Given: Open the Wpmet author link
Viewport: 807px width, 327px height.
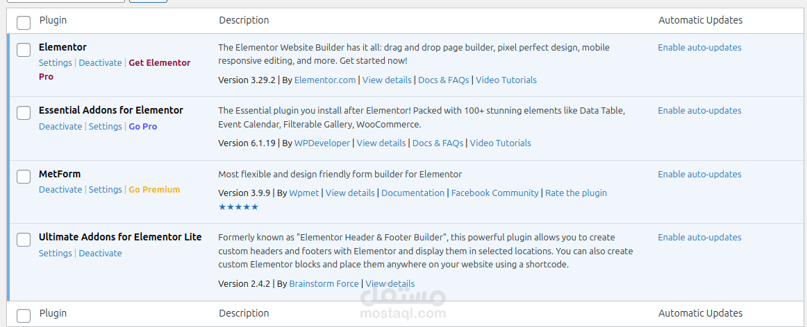Looking at the screenshot, I should pos(304,193).
